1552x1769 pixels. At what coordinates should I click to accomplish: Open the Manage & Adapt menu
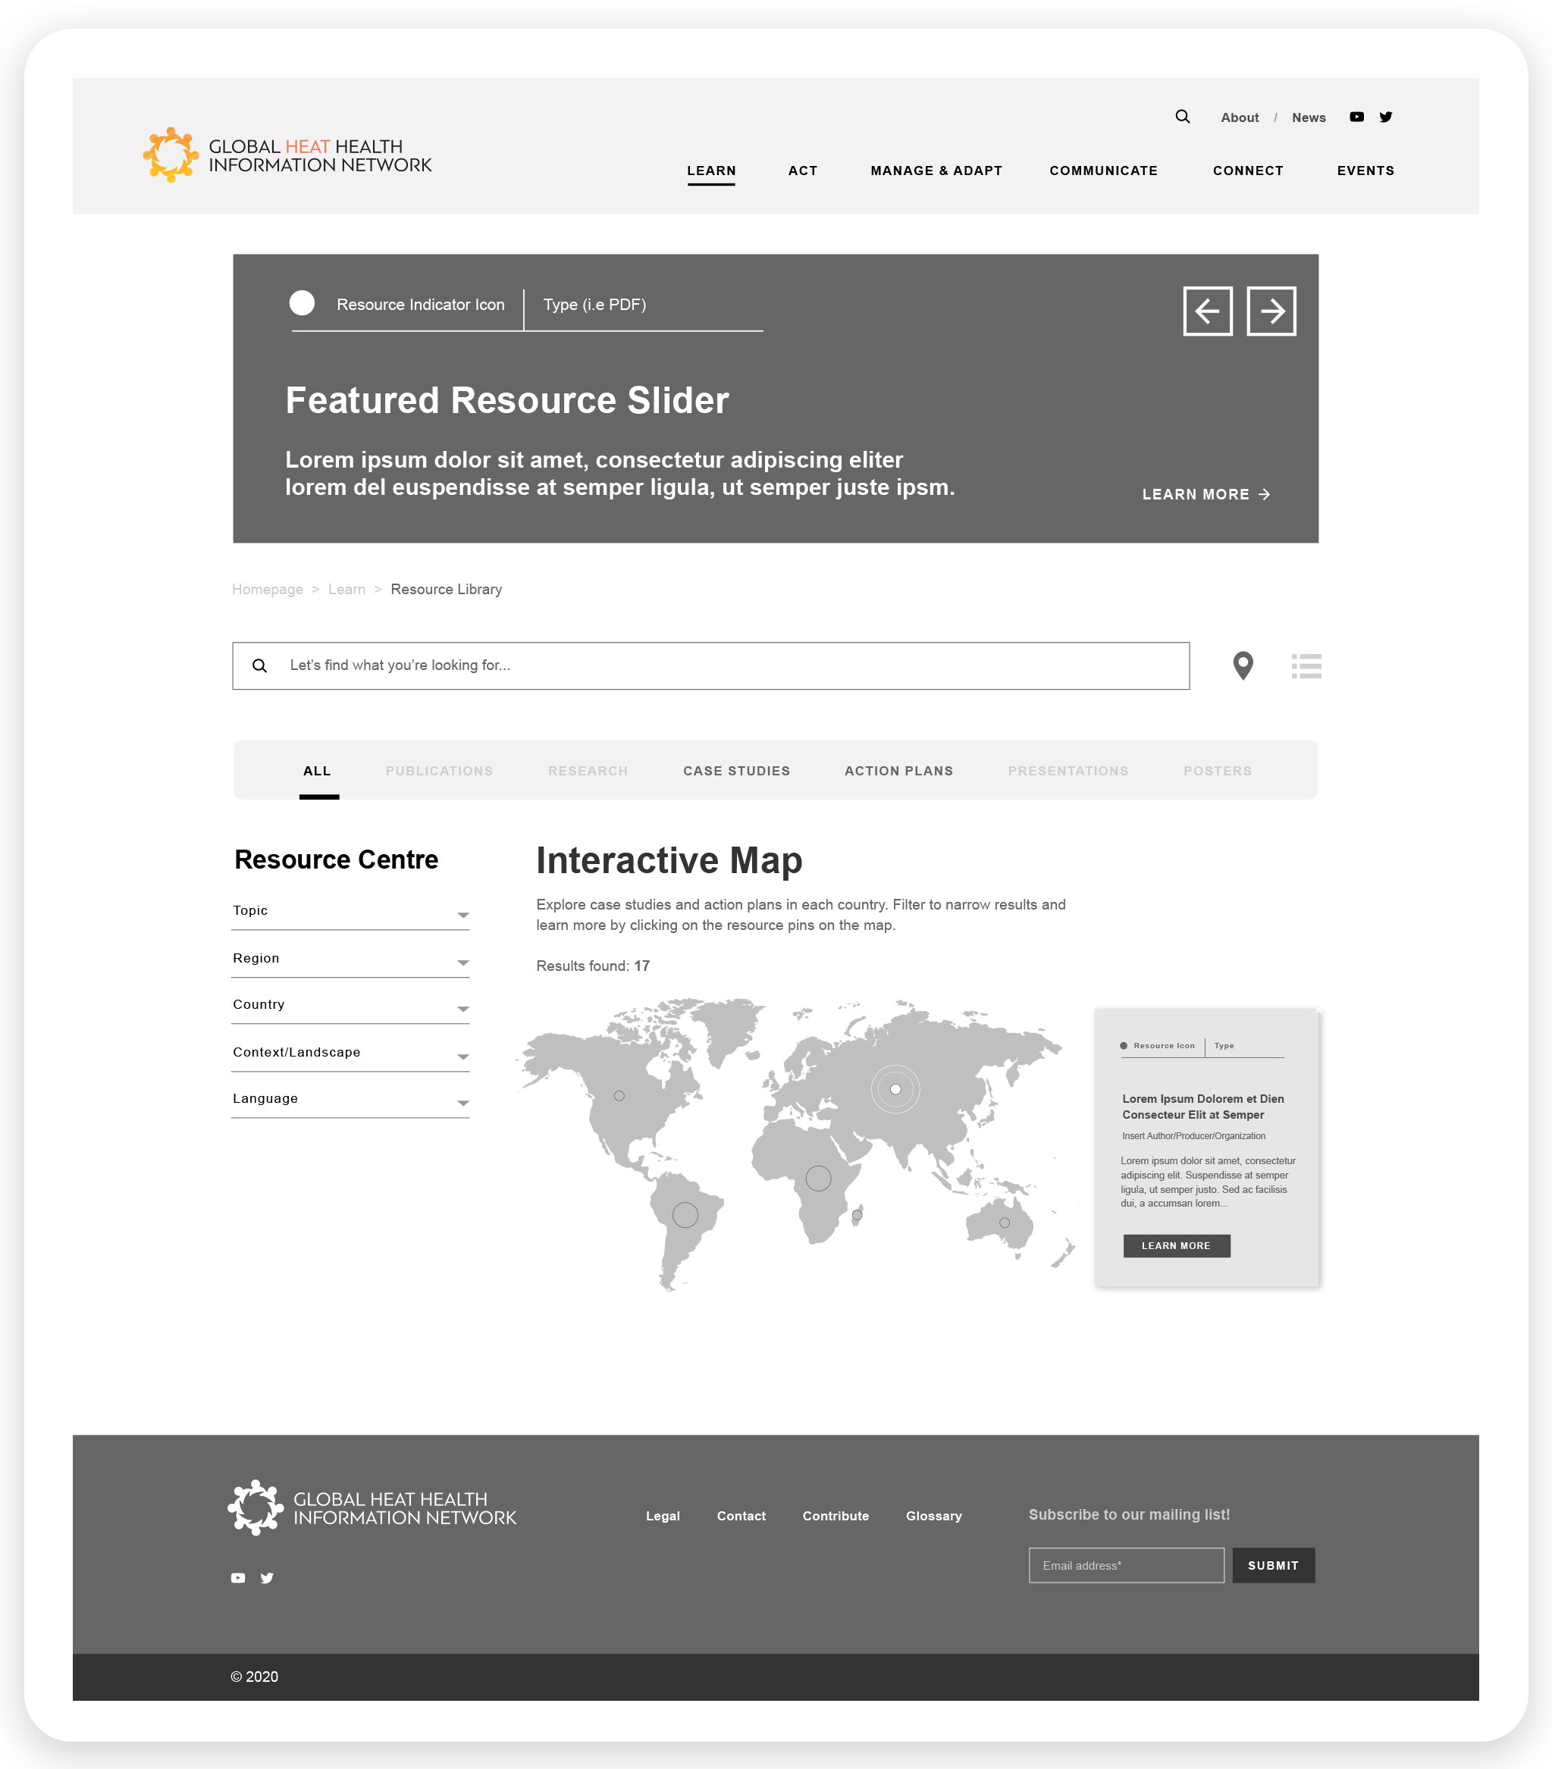[936, 171]
